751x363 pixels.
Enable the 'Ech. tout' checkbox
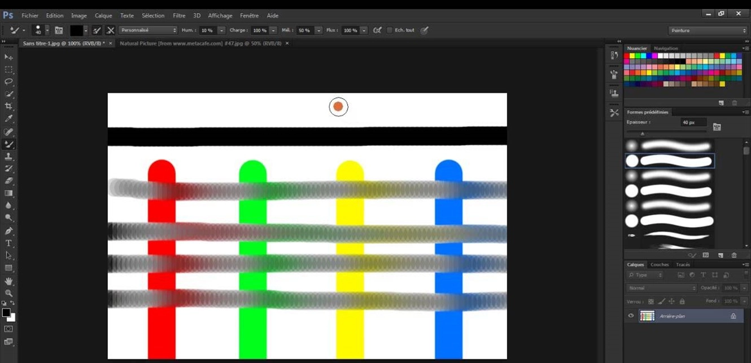coord(389,30)
